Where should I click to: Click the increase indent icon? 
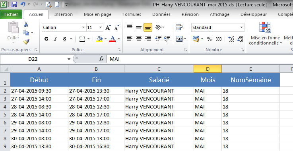click(x=167, y=39)
